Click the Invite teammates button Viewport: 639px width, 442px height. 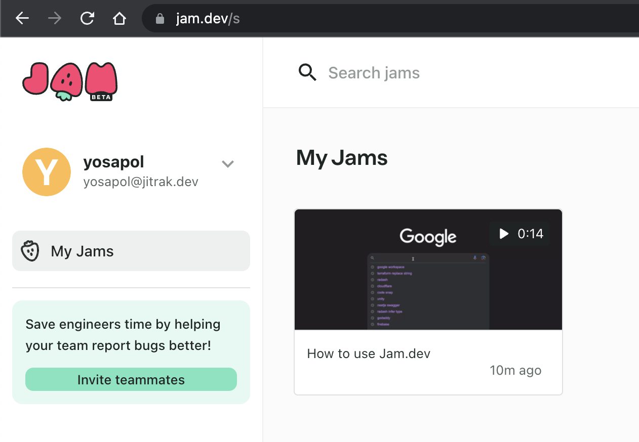131,379
